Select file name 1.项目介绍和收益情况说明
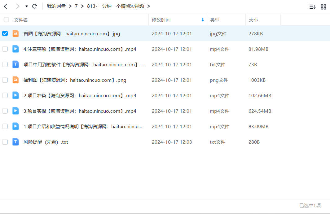Viewport: 330px width, 214px height. 83,126
